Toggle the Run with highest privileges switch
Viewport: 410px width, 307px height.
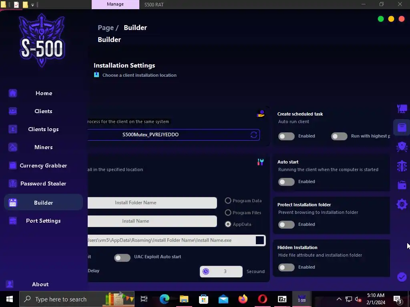coord(339,136)
